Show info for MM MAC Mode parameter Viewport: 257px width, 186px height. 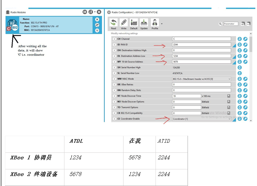pos(114,79)
